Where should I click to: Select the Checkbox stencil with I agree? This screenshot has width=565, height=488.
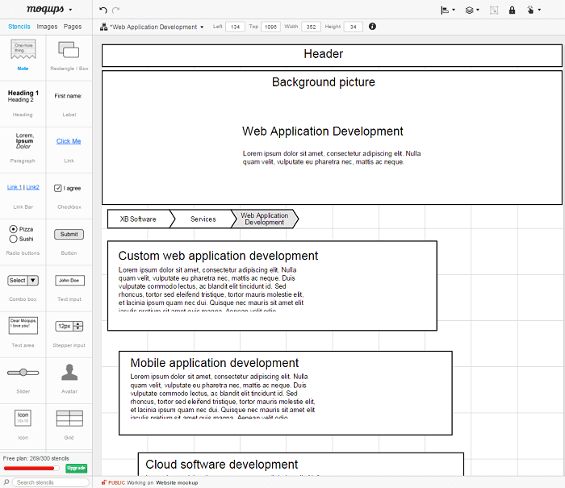click(x=69, y=192)
